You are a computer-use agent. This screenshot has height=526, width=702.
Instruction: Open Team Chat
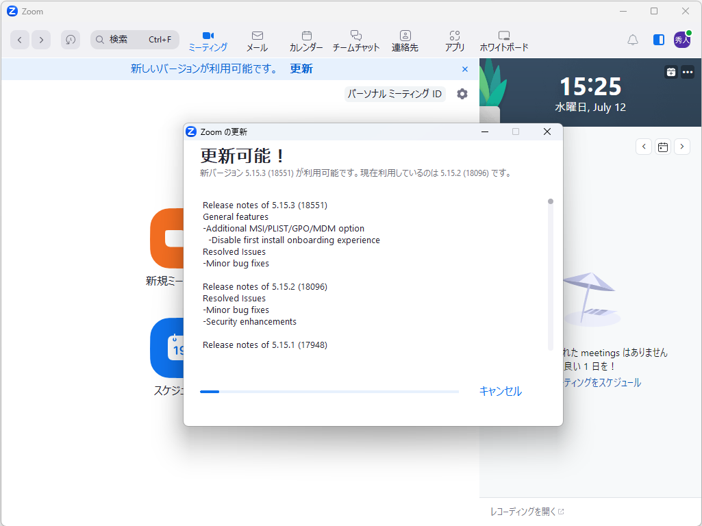click(x=355, y=40)
